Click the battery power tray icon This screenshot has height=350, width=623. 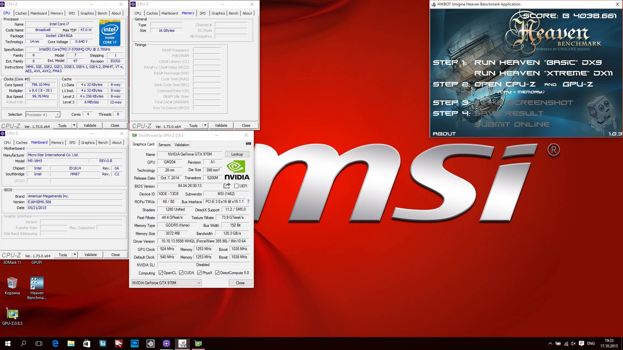558,344
